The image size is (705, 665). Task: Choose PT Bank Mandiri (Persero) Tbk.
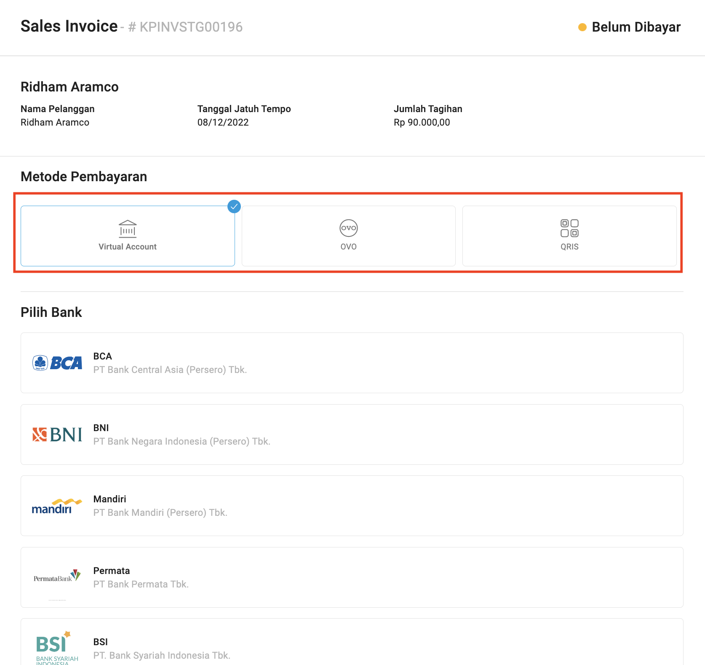click(160, 512)
